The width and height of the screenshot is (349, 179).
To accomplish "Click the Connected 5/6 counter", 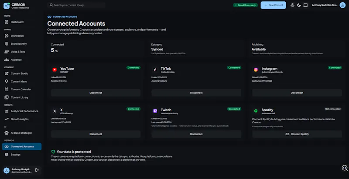I will click(54, 50).
